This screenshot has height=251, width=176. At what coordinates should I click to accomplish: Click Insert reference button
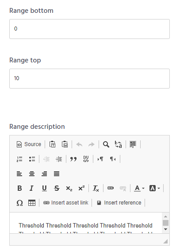click(119, 203)
